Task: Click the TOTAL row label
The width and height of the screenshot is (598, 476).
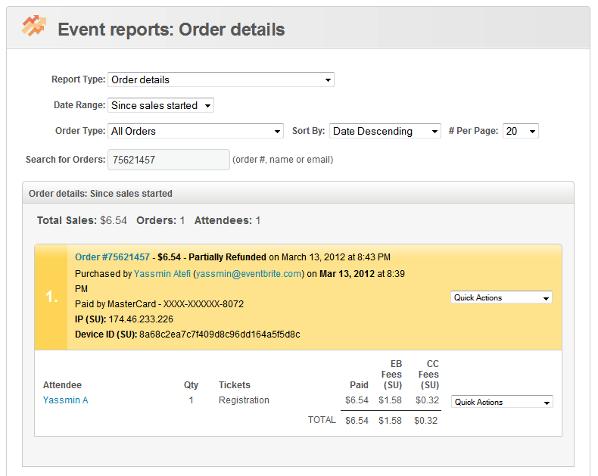Action: click(x=322, y=420)
